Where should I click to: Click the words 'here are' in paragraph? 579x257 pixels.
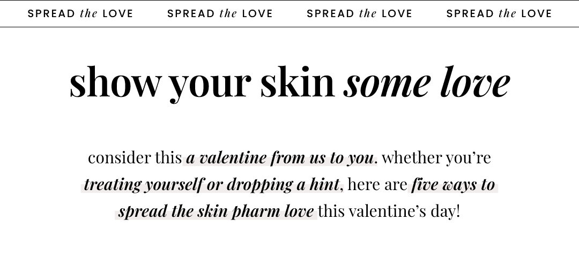pyautogui.click(x=377, y=184)
